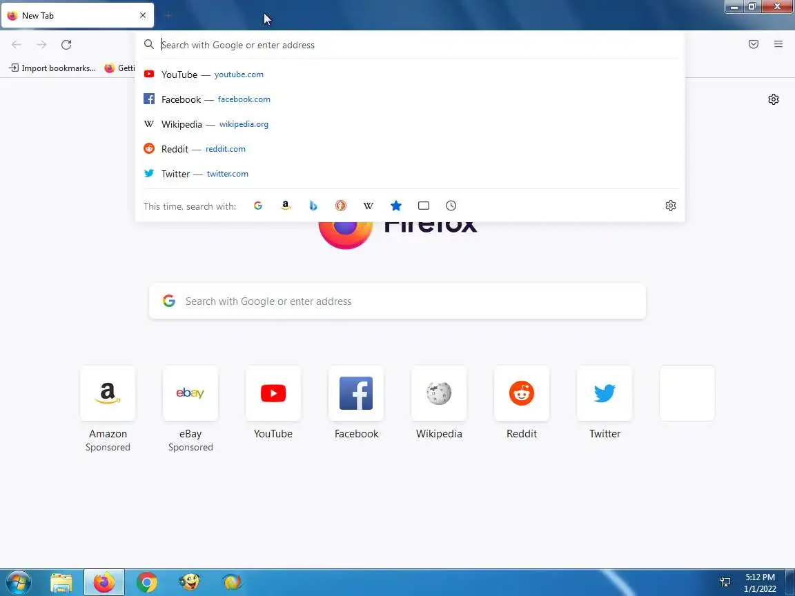This screenshot has width=795, height=596.
Task: Focus the page's Google search box
Action: pos(397,301)
